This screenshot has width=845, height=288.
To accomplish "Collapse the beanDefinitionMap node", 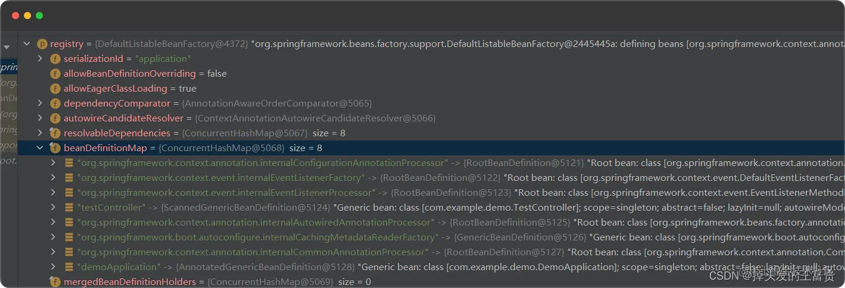I will coord(40,148).
